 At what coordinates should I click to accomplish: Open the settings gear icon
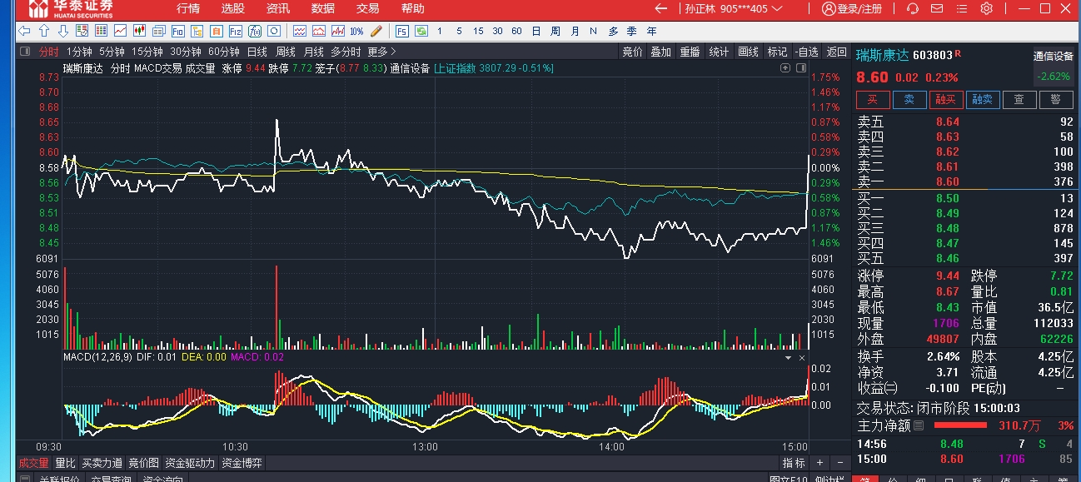coord(987,8)
